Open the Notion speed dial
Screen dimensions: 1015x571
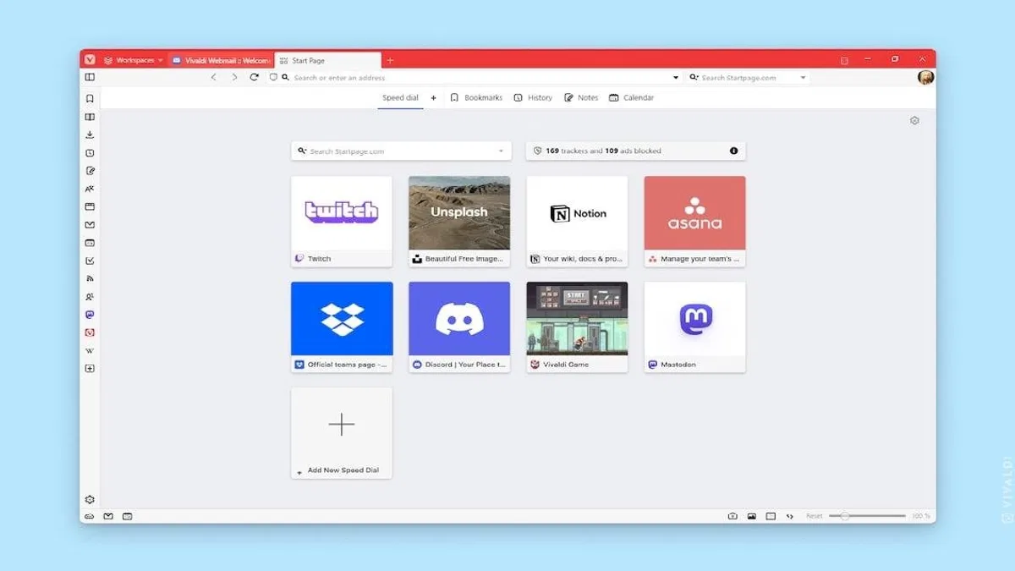[x=577, y=221]
